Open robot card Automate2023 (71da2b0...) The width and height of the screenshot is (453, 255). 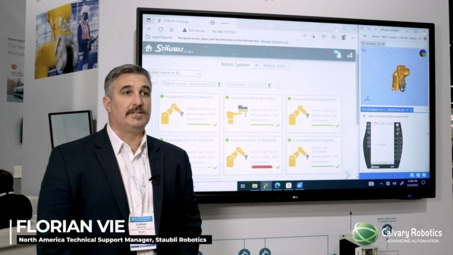(314, 155)
